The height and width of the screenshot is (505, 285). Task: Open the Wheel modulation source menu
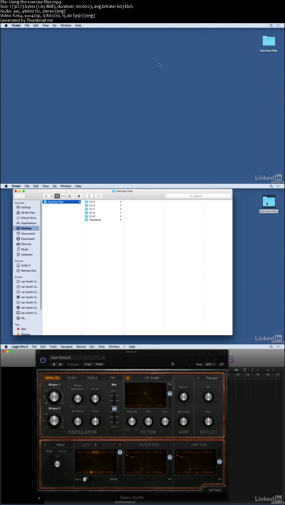pos(114,479)
